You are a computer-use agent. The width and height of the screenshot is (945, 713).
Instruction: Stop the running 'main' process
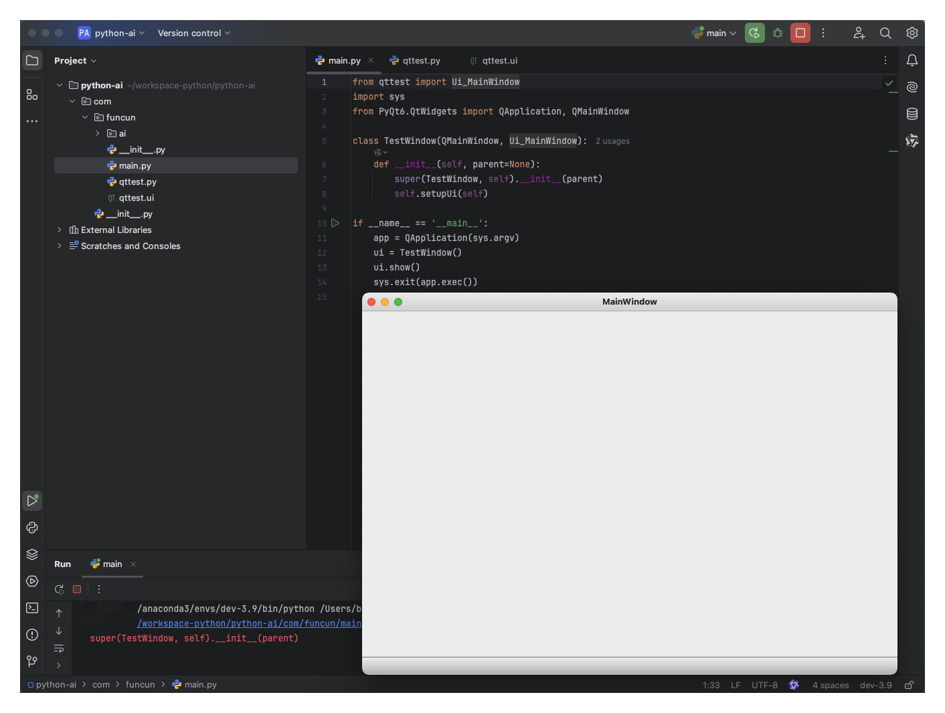800,33
